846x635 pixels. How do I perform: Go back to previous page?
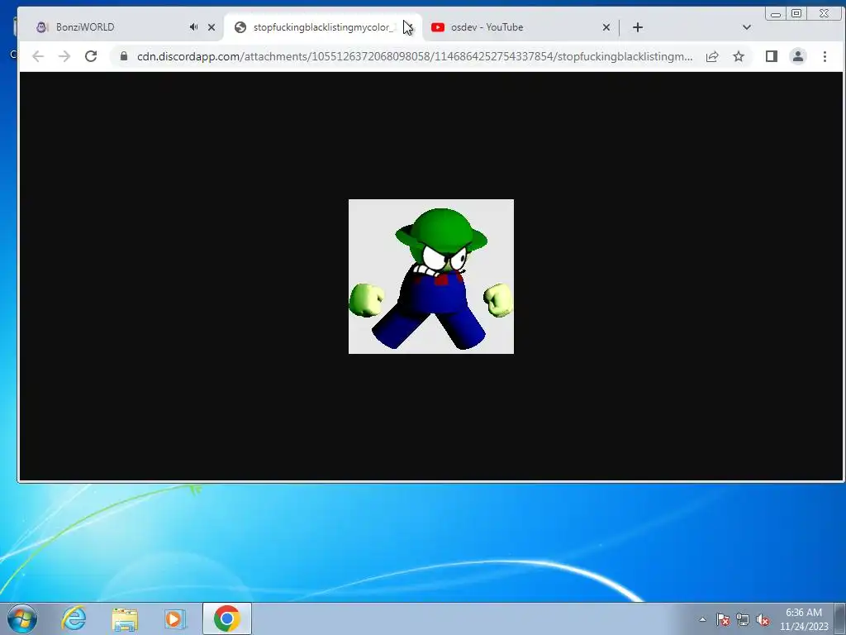[x=38, y=56]
